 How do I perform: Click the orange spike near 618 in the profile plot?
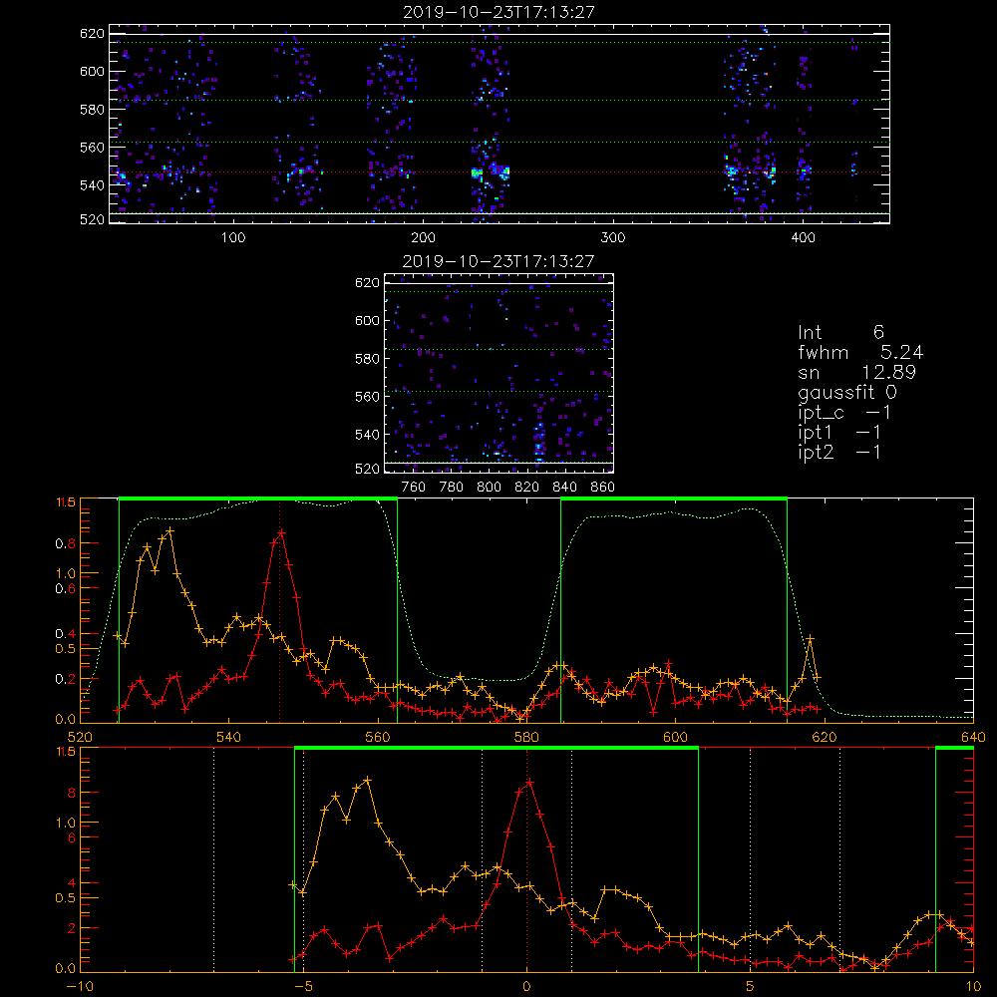coord(810,638)
